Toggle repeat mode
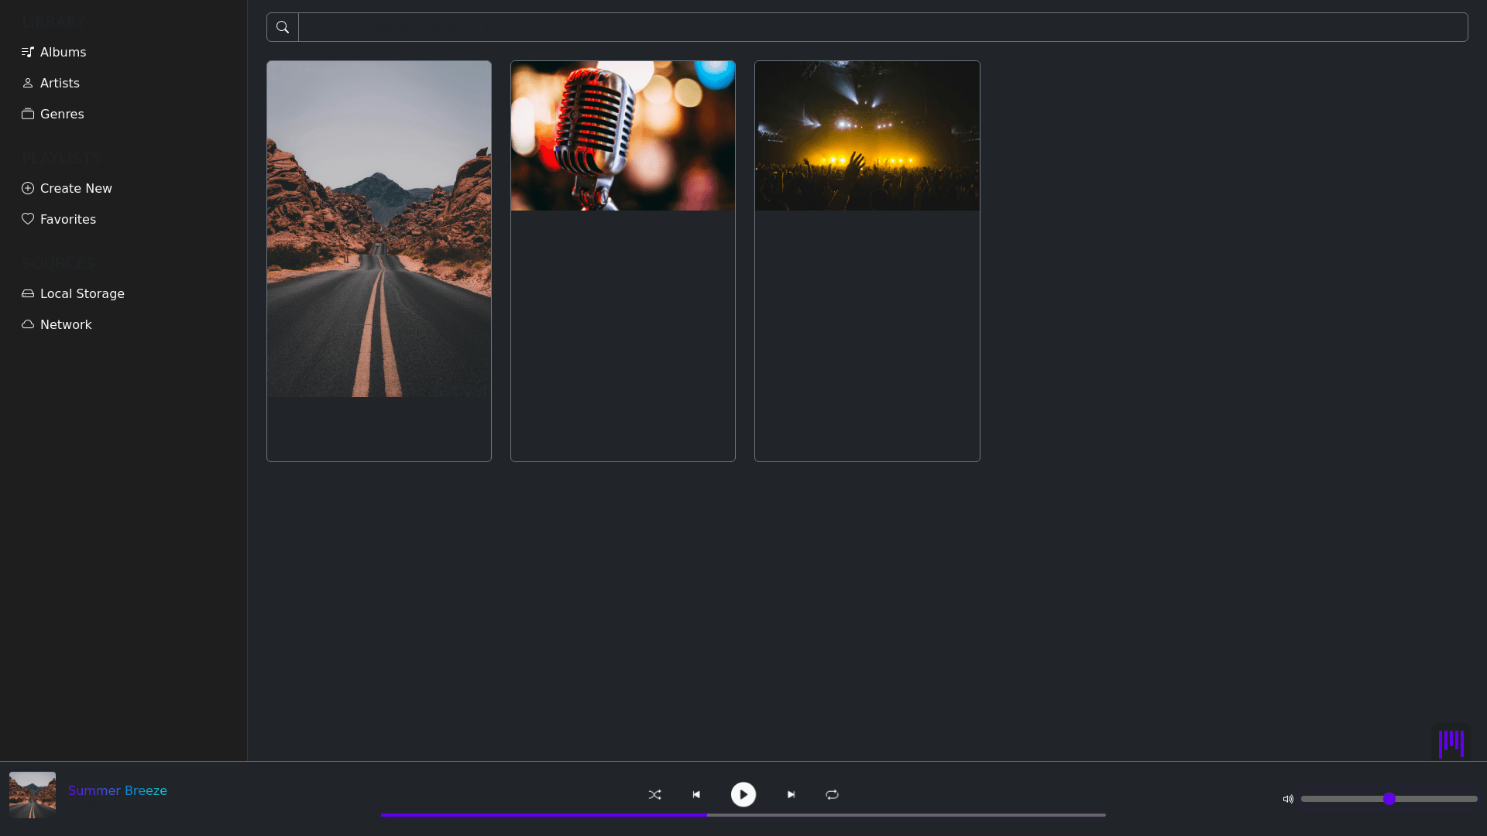 832,794
